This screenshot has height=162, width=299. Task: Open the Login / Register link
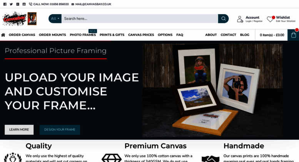pyautogui.click(x=254, y=21)
